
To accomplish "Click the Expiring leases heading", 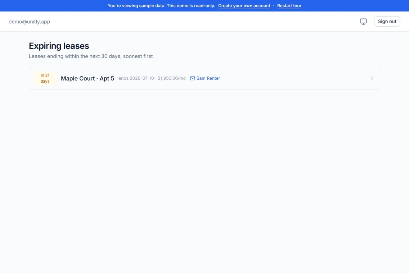I will [x=59, y=46].
